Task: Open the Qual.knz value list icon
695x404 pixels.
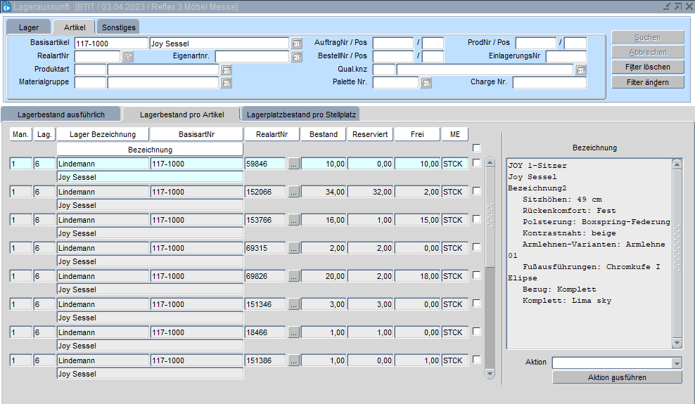Action: 580,70
